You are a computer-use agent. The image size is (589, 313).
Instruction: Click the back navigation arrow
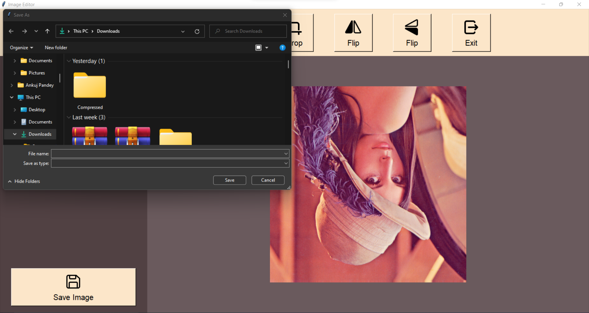click(x=11, y=31)
